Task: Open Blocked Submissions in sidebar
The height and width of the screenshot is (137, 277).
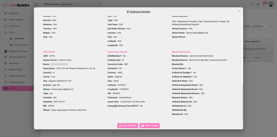Action: pos(18,57)
